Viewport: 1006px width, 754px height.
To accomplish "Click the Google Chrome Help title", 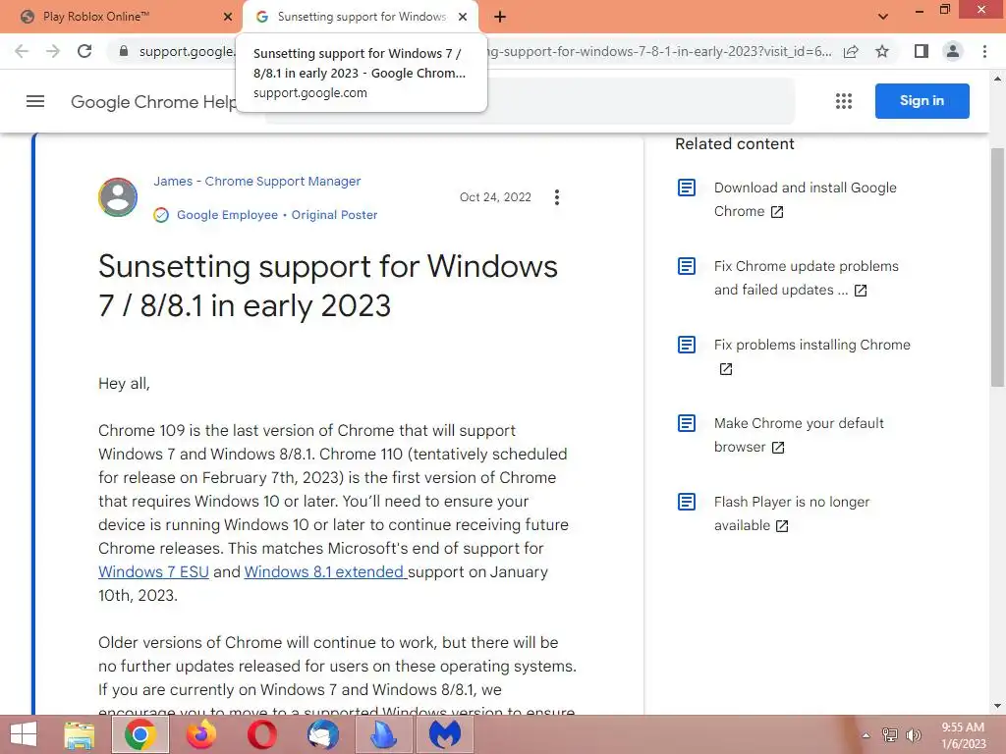I will click(153, 101).
